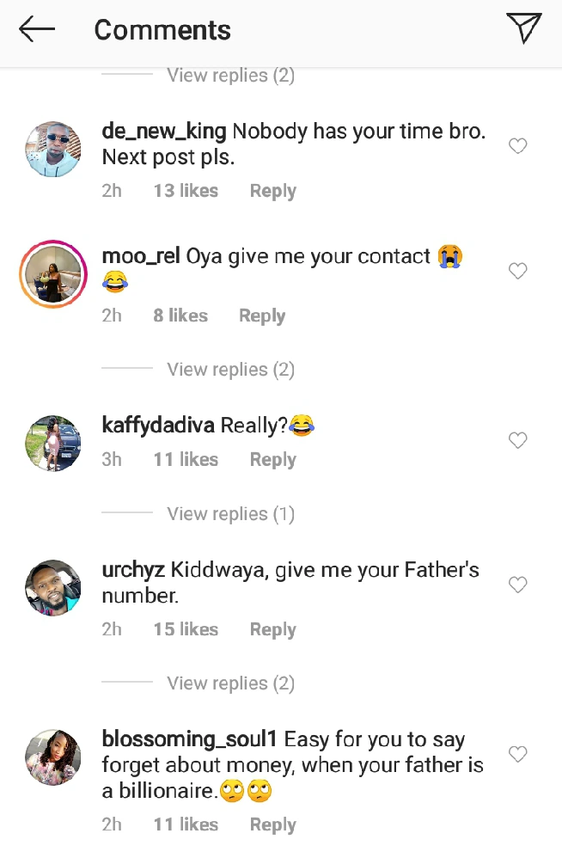Expand replies under moo_rel's comment
The height and width of the screenshot is (864, 562).
(x=230, y=370)
